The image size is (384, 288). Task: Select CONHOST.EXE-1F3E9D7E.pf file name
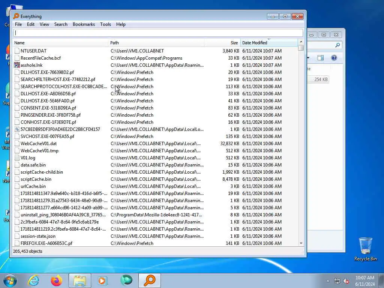[x=48, y=122]
